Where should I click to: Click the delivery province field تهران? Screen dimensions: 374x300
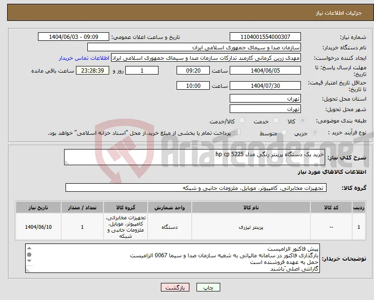pos(265,98)
